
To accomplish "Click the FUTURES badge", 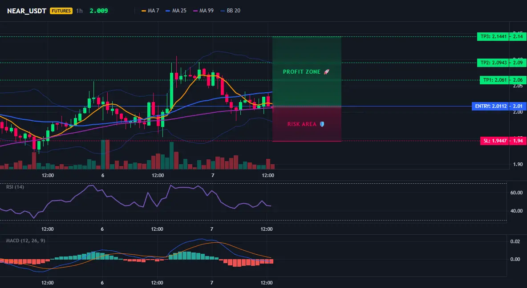I will click(61, 11).
